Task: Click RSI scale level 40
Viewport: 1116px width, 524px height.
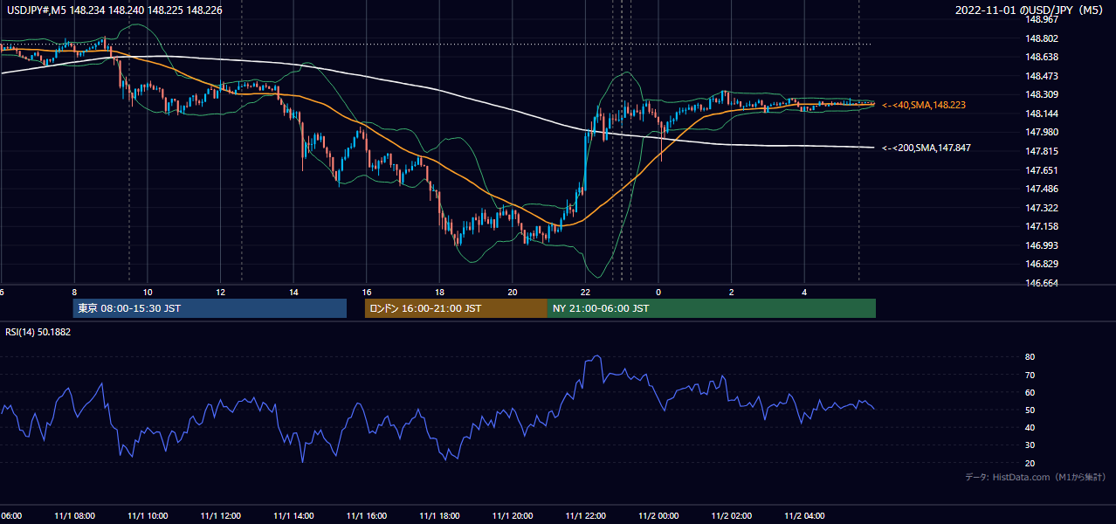Action: coord(1030,427)
